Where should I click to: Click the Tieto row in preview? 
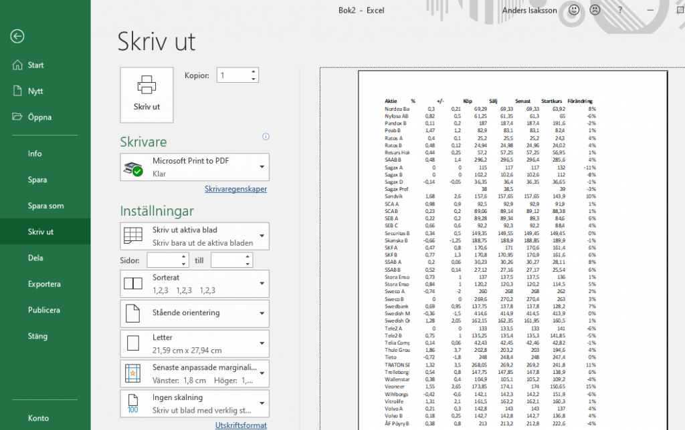point(490,357)
